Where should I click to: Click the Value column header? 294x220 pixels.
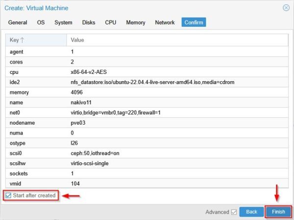[x=177, y=40]
